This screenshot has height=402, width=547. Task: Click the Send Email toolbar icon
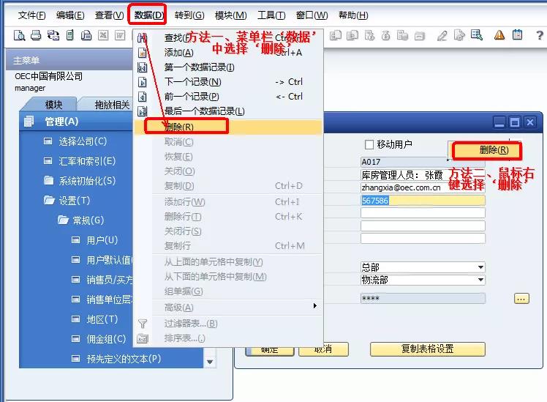53,35
